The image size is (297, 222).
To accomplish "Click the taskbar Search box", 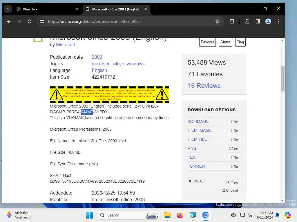I will click(128, 215).
